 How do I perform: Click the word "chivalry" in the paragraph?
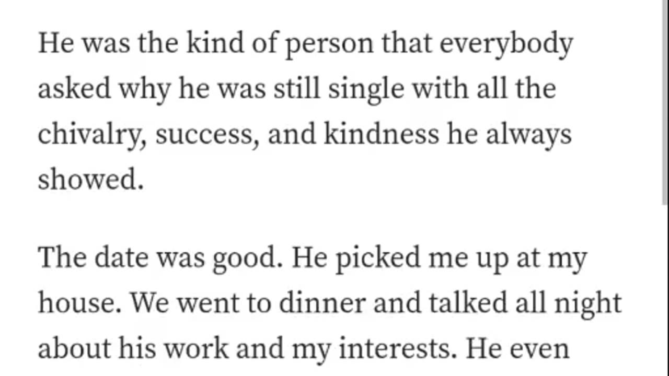(x=92, y=135)
